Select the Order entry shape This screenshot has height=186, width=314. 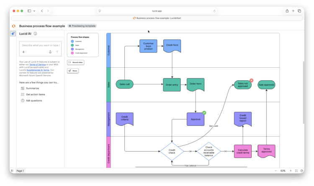pos(172,85)
